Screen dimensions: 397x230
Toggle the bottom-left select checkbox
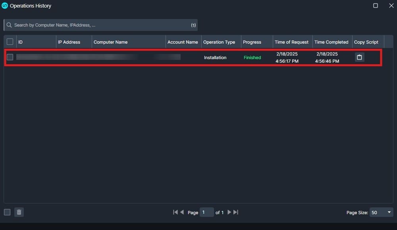click(x=7, y=212)
